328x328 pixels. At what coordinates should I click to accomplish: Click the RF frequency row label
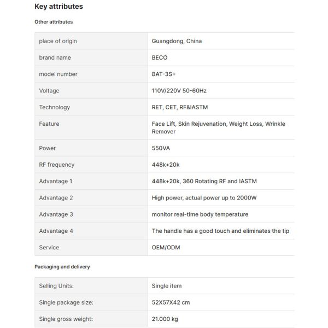click(x=56, y=165)
